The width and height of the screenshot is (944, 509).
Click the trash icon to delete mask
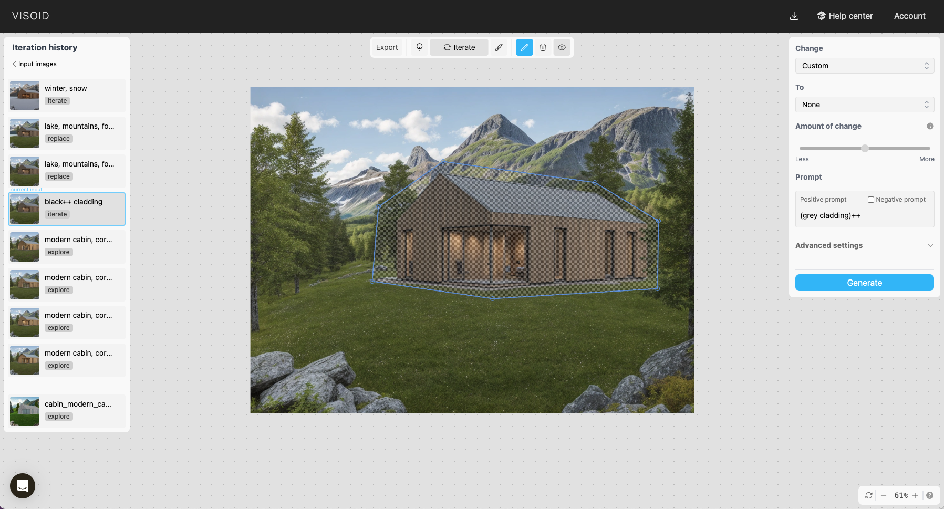(543, 47)
